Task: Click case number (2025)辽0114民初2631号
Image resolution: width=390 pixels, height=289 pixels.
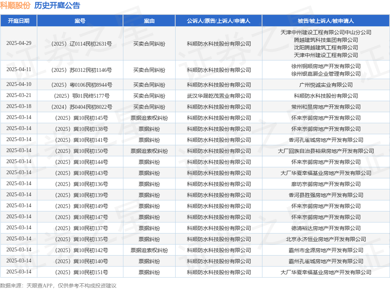Action: point(82,44)
